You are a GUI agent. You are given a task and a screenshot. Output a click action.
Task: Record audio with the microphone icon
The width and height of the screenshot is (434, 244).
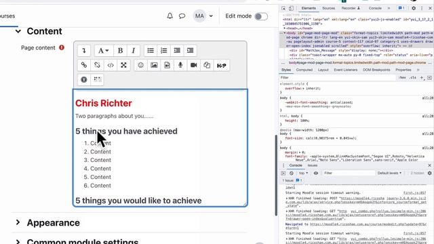point(180,65)
